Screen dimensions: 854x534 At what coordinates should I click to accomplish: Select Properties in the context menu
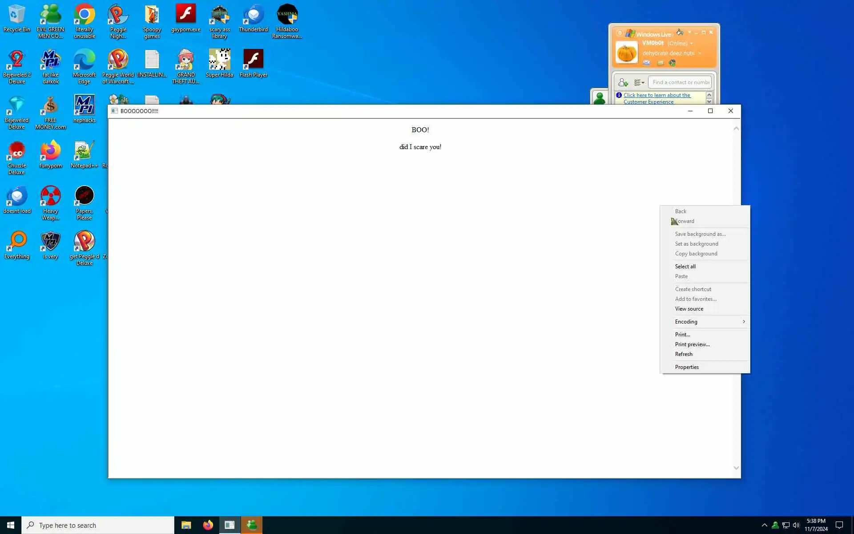[x=687, y=367]
